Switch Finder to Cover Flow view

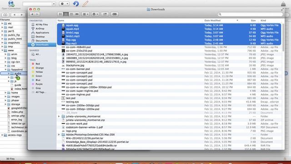(77, 14)
